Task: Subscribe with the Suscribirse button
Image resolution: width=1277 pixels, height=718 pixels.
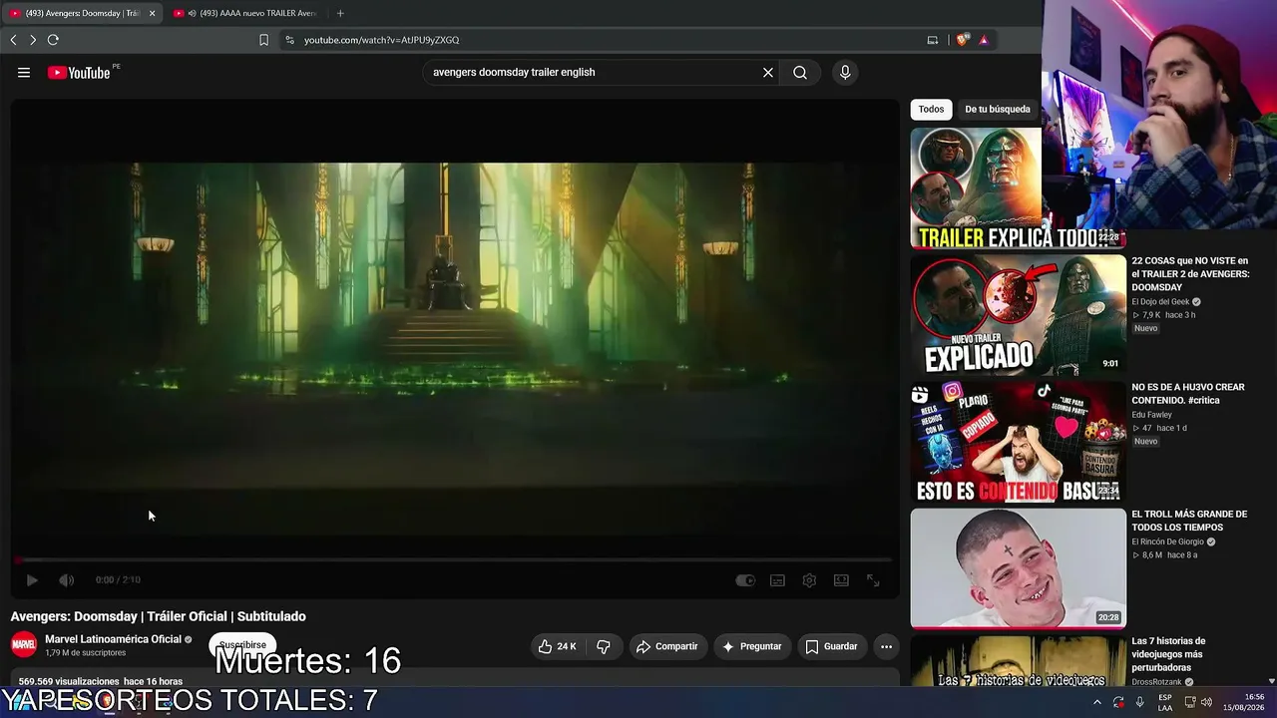Action: coord(242,645)
